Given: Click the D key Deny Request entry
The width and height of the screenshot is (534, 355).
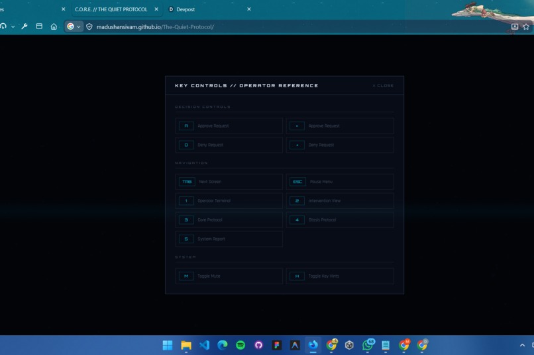Looking at the screenshot, I should coord(229,145).
